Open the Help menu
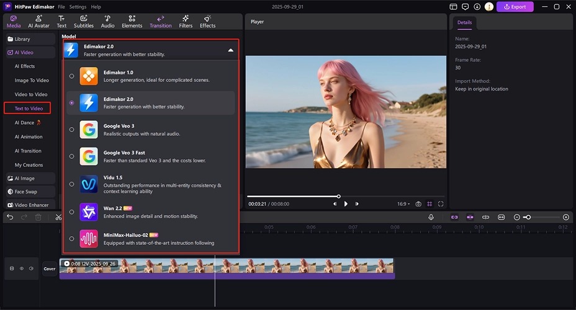Viewport: 576px width, 310px height. [x=96, y=7]
